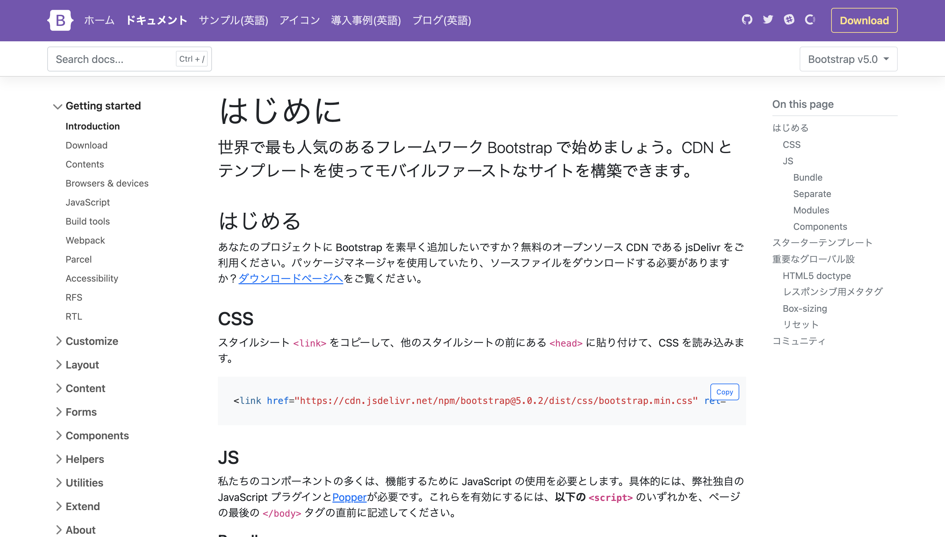Focus the Search docs input field
Image resolution: width=945 pixels, height=537 pixels.
[x=129, y=59]
